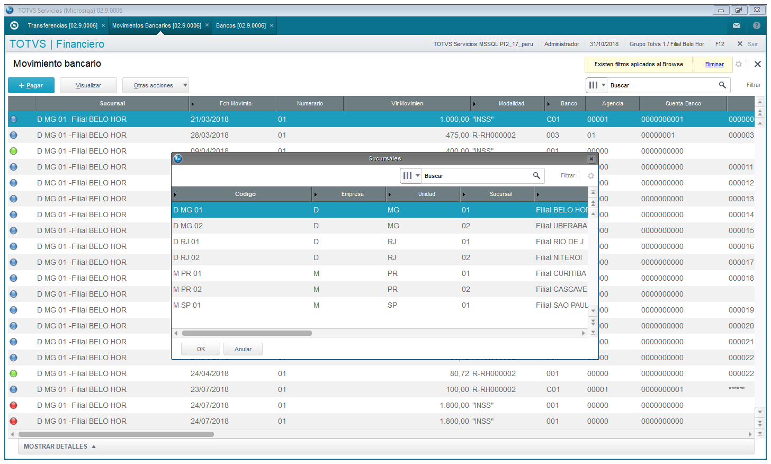
Task: Click Filtrar beside the main search bar
Action: click(754, 85)
